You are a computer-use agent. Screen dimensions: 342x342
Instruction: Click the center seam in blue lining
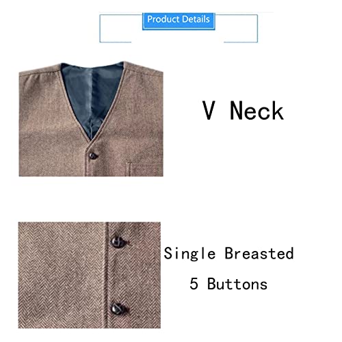92,101
